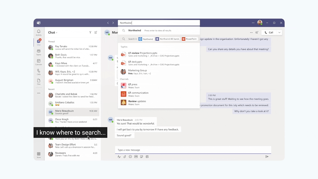The height and width of the screenshot is (179, 318).
Task: Open Ray Tanaka pinned chat
Action: click(73, 47)
